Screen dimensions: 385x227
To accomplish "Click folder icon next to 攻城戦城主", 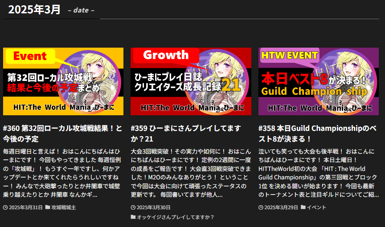I will click(47, 207).
